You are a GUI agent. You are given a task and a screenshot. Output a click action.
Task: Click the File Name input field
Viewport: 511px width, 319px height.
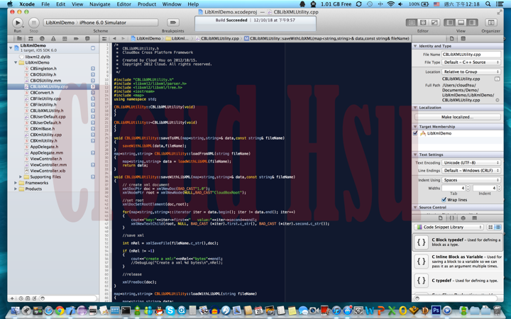pos(471,55)
